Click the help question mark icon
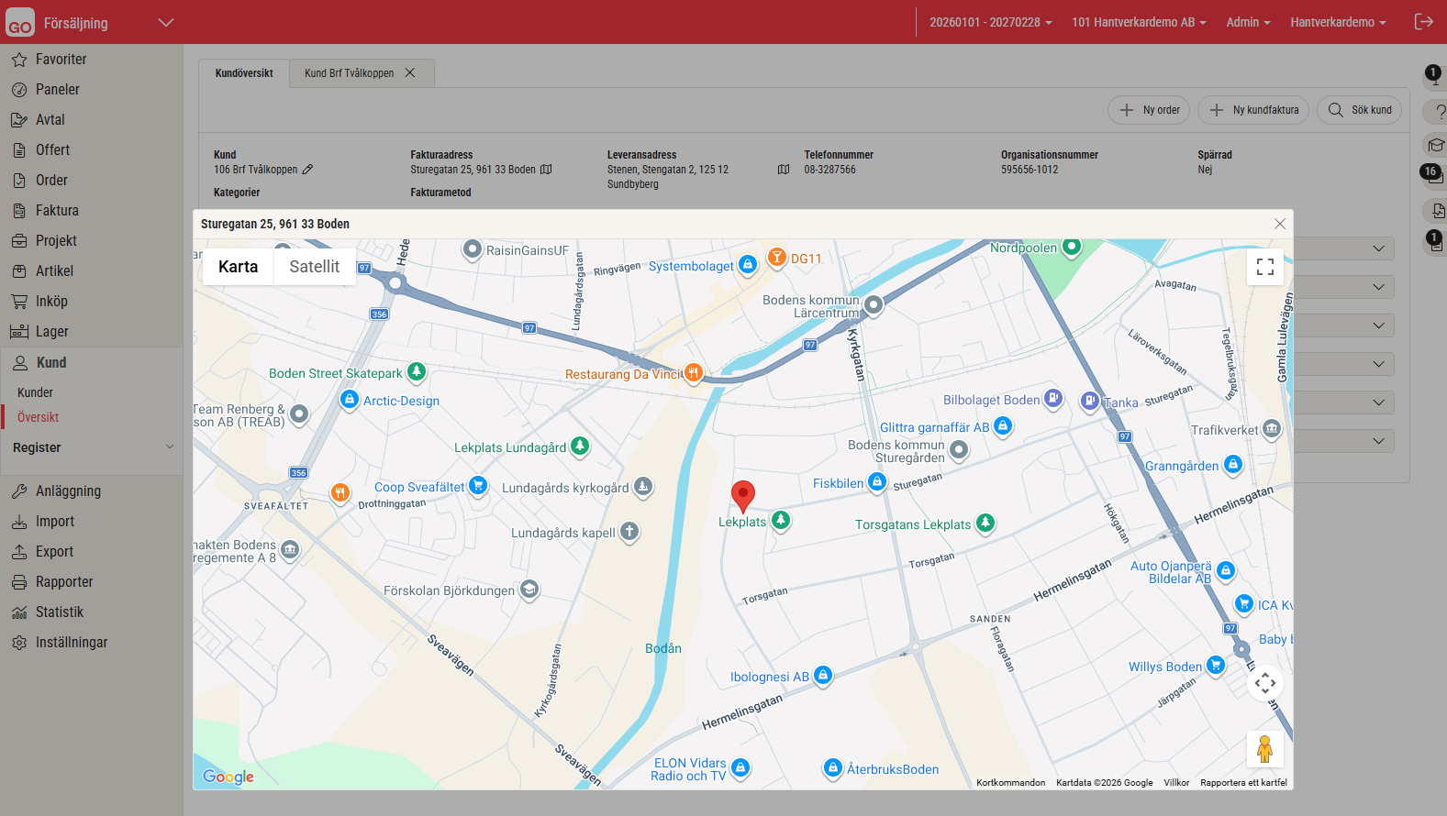The width and height of the screenshot is (1447, 816). coord(1440,112)
